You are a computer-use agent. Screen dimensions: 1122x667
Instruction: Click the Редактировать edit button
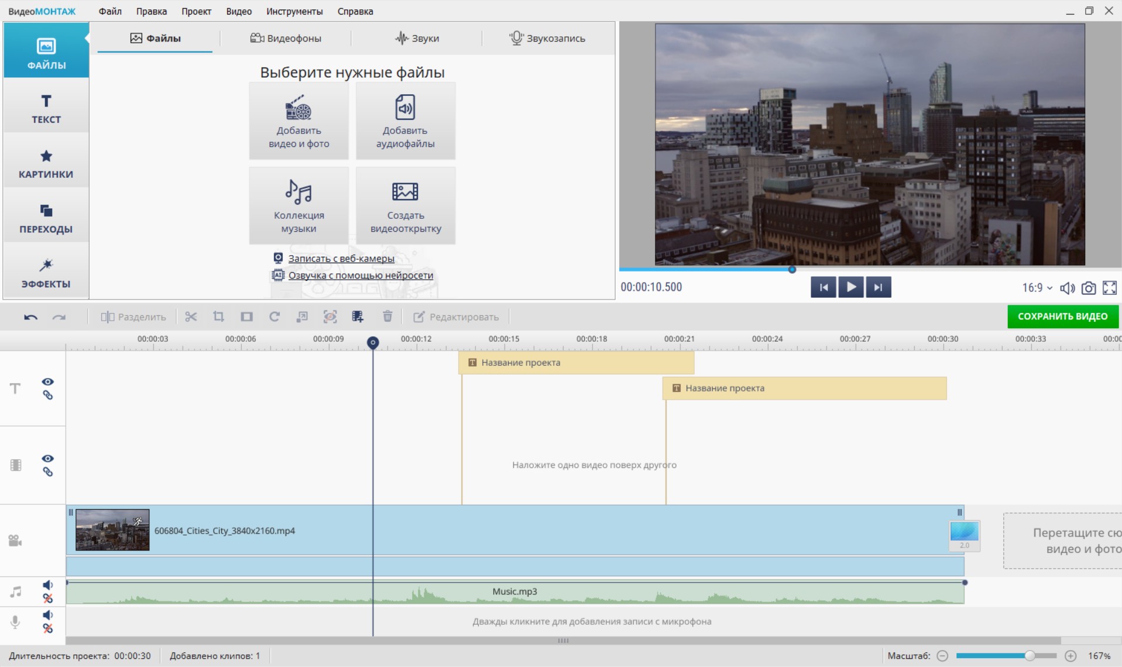tap(457, 317)
